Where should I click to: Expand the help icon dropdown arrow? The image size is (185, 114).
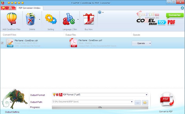(x=103, y=12)
